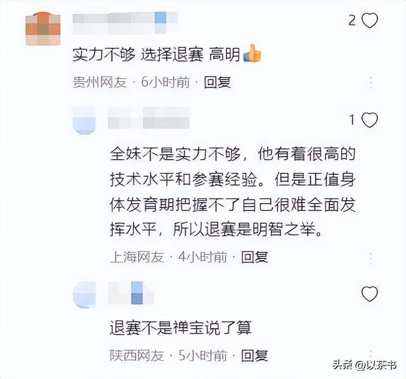Image resolution: width=406 pixels, height=379 pixels.
Task: Open avatar of the 陕西网友 commenter
Action: click(84, 295)
